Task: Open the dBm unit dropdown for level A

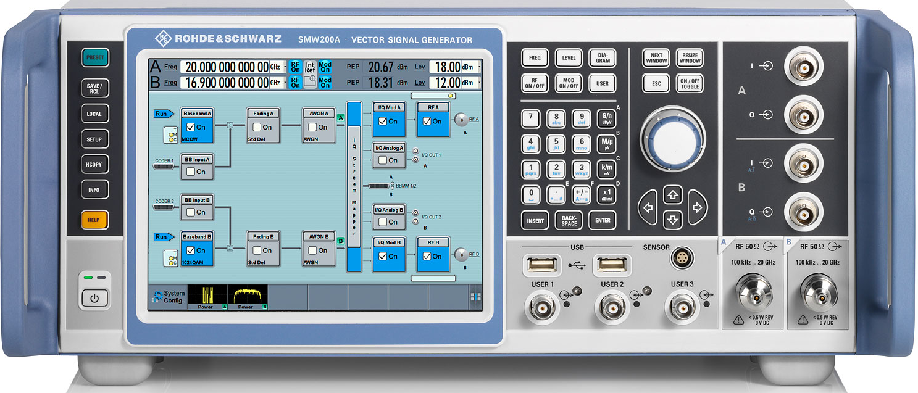Action: (472, 67)
